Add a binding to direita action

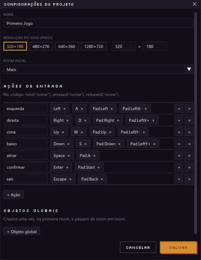click(x=179, y=120)
